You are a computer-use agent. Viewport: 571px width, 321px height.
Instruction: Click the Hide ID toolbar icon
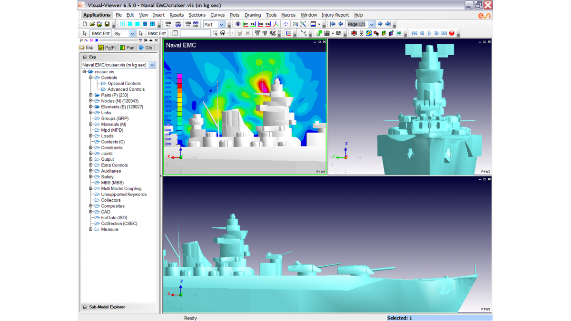[265, 33]
